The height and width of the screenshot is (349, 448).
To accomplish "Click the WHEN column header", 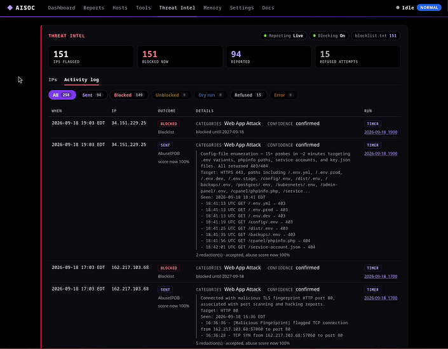I will pyautogui.click(x=57, y=110).
